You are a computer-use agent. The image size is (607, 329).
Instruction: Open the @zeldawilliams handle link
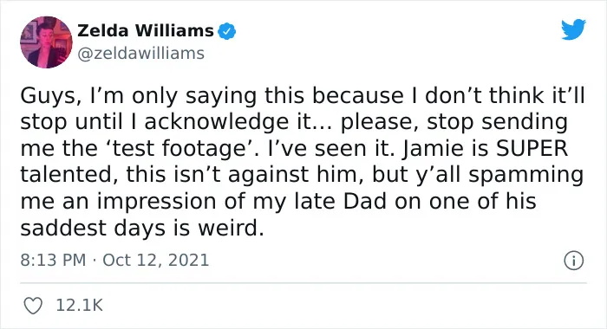tap(140, 54)
